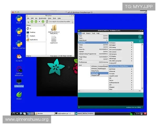158x126 pixels.
Task: Select Rubbish in the Places list
Action: [x=32, y=36]
